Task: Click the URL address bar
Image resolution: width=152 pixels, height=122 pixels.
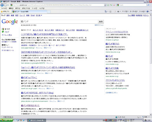Action: (57, 5)
